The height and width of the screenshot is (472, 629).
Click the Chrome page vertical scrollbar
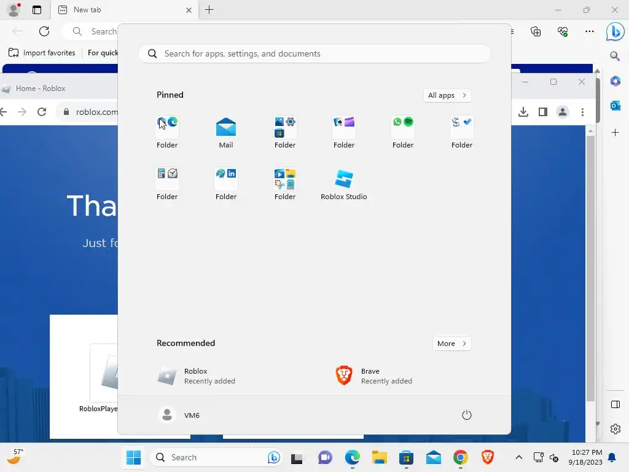coord(590,268)
